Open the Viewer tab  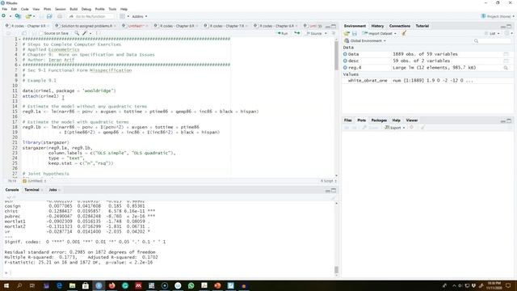pos(411,120)
